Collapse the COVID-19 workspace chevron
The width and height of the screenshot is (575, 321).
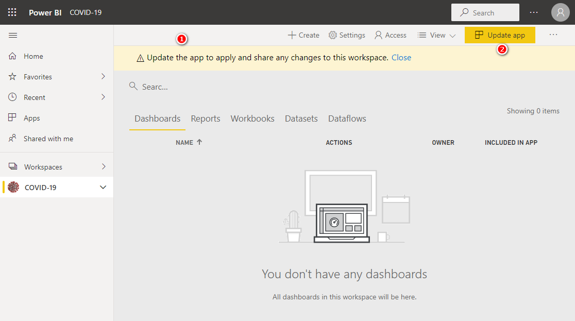click(103, 187)
